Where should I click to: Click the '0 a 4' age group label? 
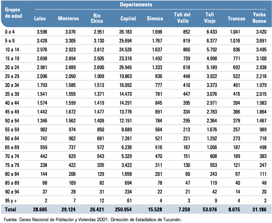click(10, 32)
